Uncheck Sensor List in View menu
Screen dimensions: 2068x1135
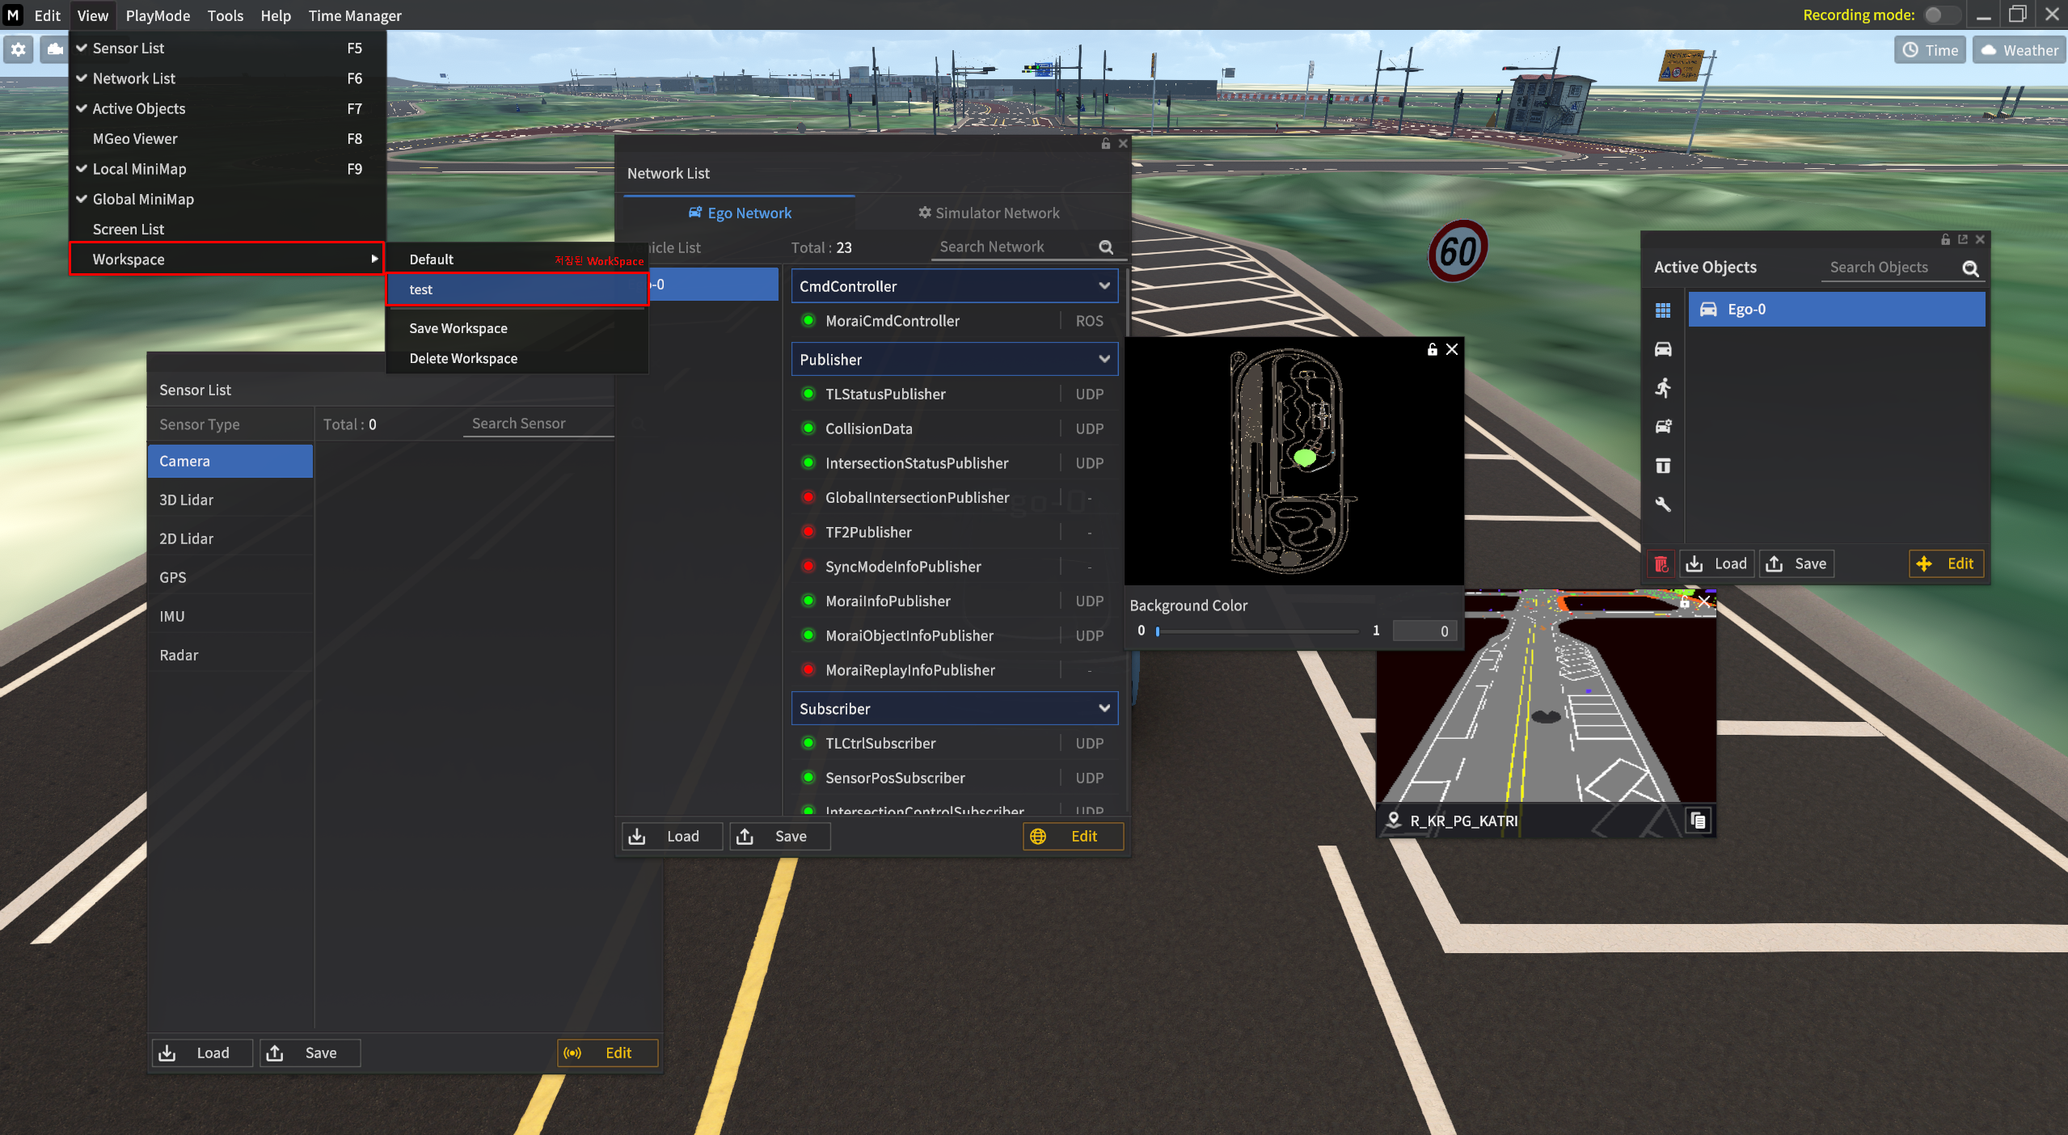128,49
